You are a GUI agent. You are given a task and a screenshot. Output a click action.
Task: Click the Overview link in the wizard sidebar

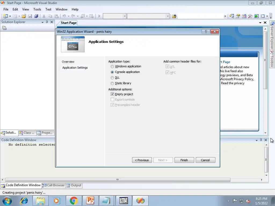pyautogui.click(x=68, y=62)
